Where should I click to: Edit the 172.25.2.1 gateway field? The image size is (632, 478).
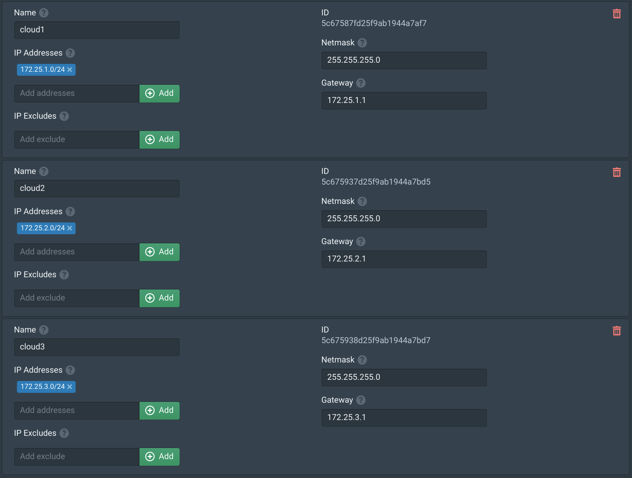tap(404, 259)
